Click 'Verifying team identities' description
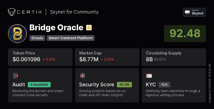The height and width of the screenshot is (109, 214). (173, 93)
